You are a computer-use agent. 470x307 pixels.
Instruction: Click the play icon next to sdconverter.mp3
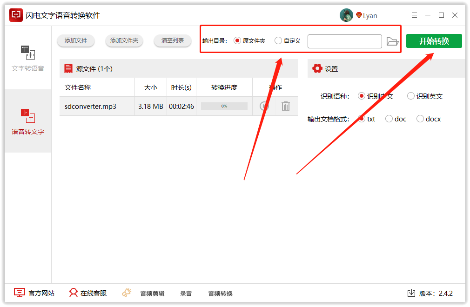(263, 106)
